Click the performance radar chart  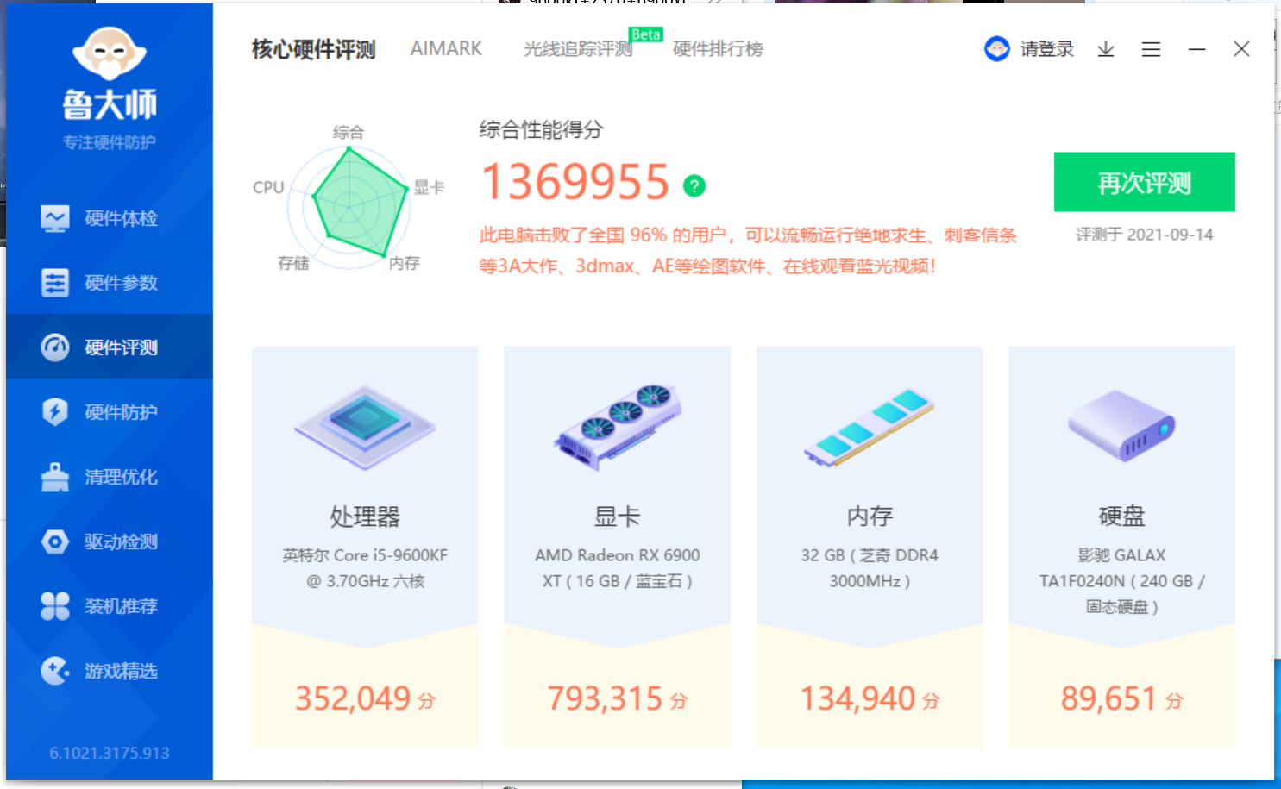349,205
